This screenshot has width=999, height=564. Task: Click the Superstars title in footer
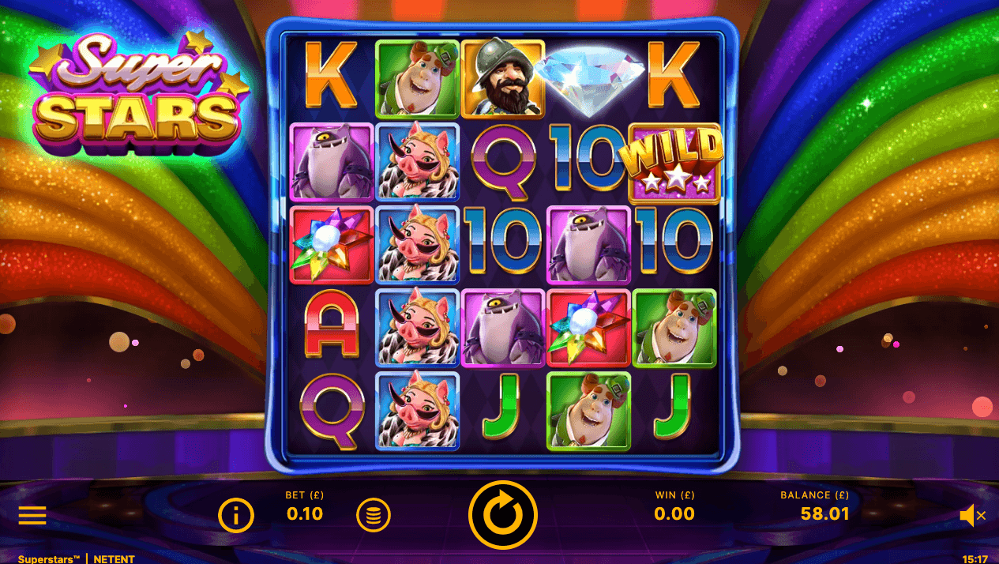coord(49,558)
